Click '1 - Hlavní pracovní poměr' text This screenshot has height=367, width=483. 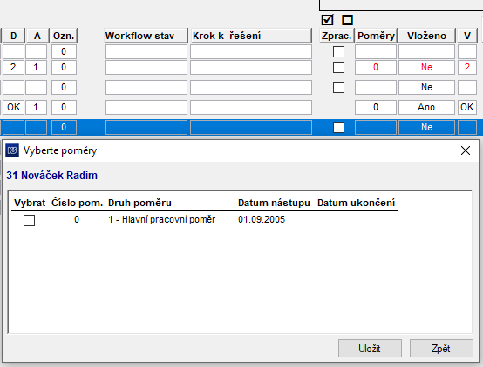161,220
